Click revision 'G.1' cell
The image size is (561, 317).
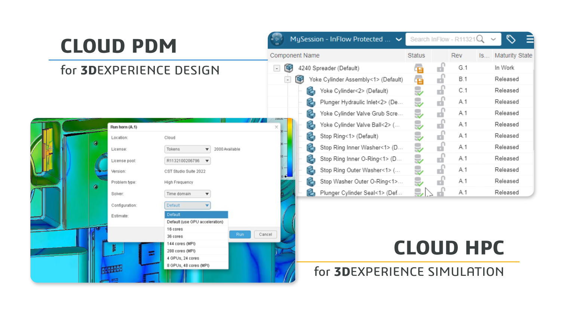tap(463, 68)
